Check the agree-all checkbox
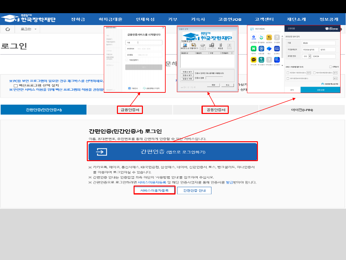The width and height of the screenshot is (346, 260). click(330, 67)
